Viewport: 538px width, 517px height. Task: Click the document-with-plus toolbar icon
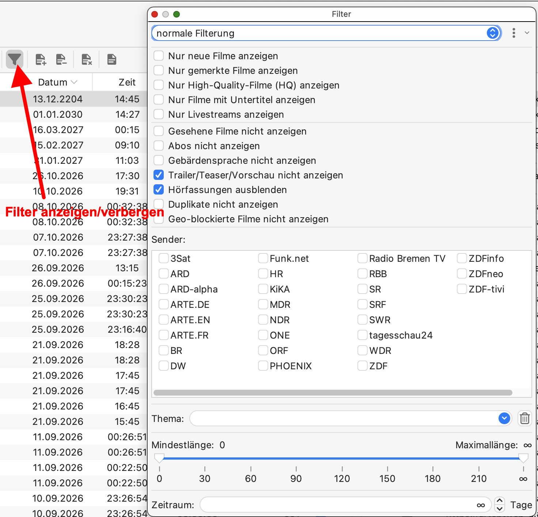[41, 59]
